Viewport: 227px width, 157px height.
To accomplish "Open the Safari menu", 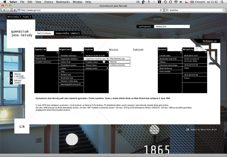I will click(13, 2).
